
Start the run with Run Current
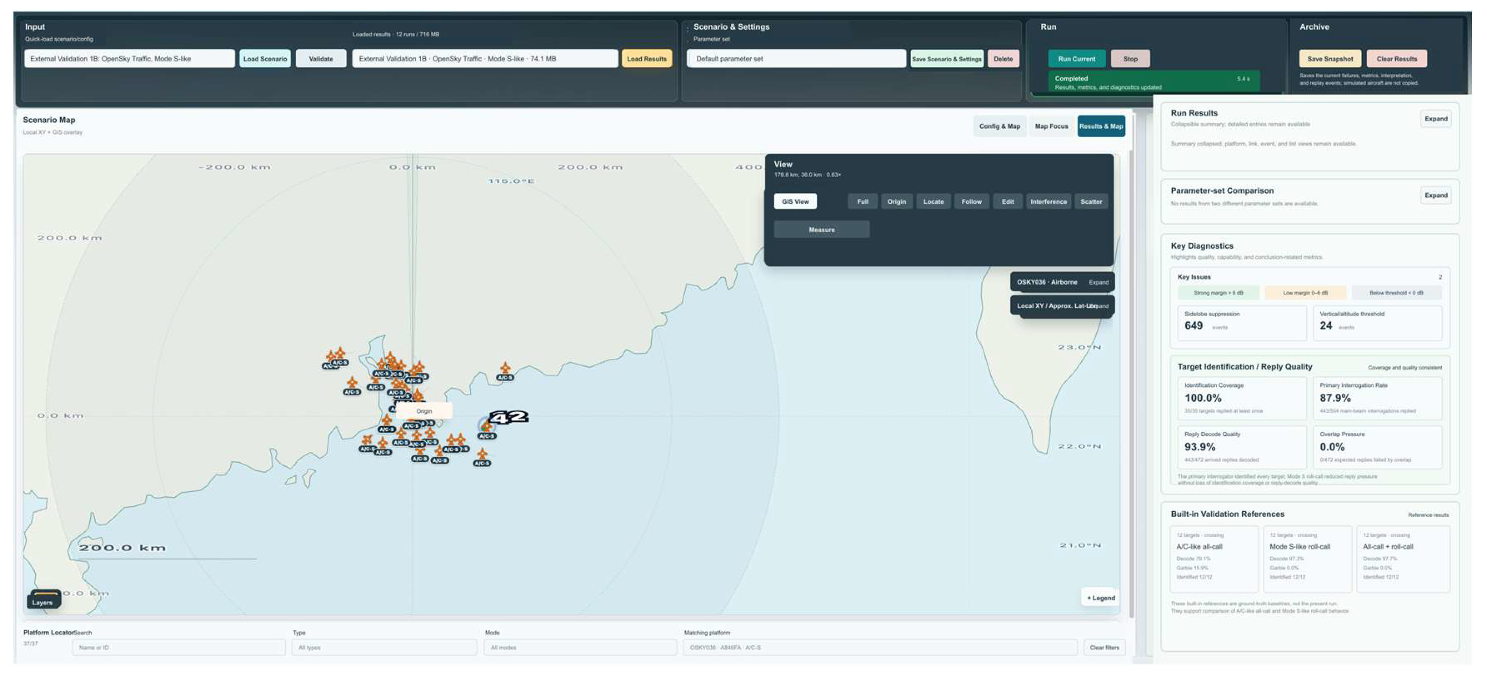(1077, 59)
